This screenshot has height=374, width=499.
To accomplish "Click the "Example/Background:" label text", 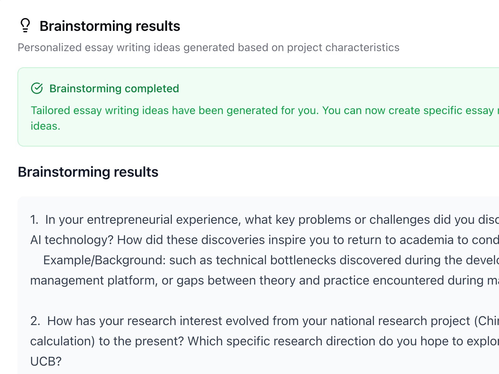I will click(104, 260).
